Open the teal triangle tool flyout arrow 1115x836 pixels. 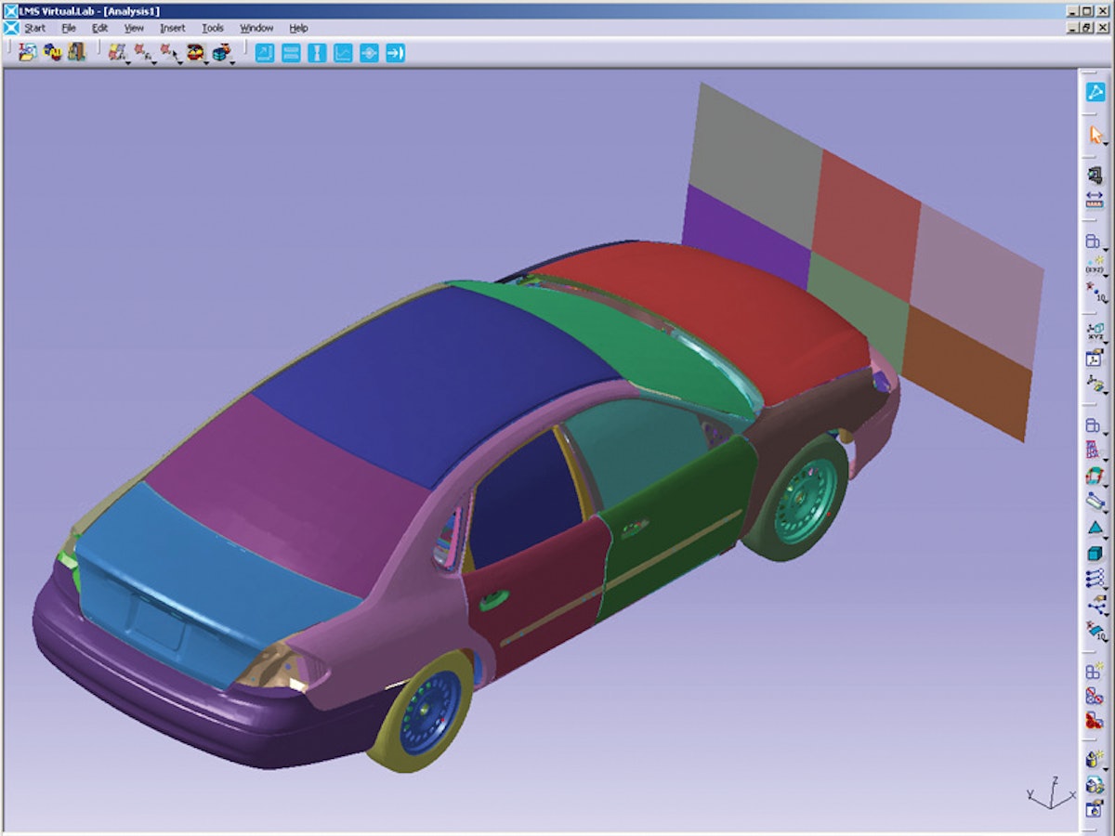click(1106, 537)
